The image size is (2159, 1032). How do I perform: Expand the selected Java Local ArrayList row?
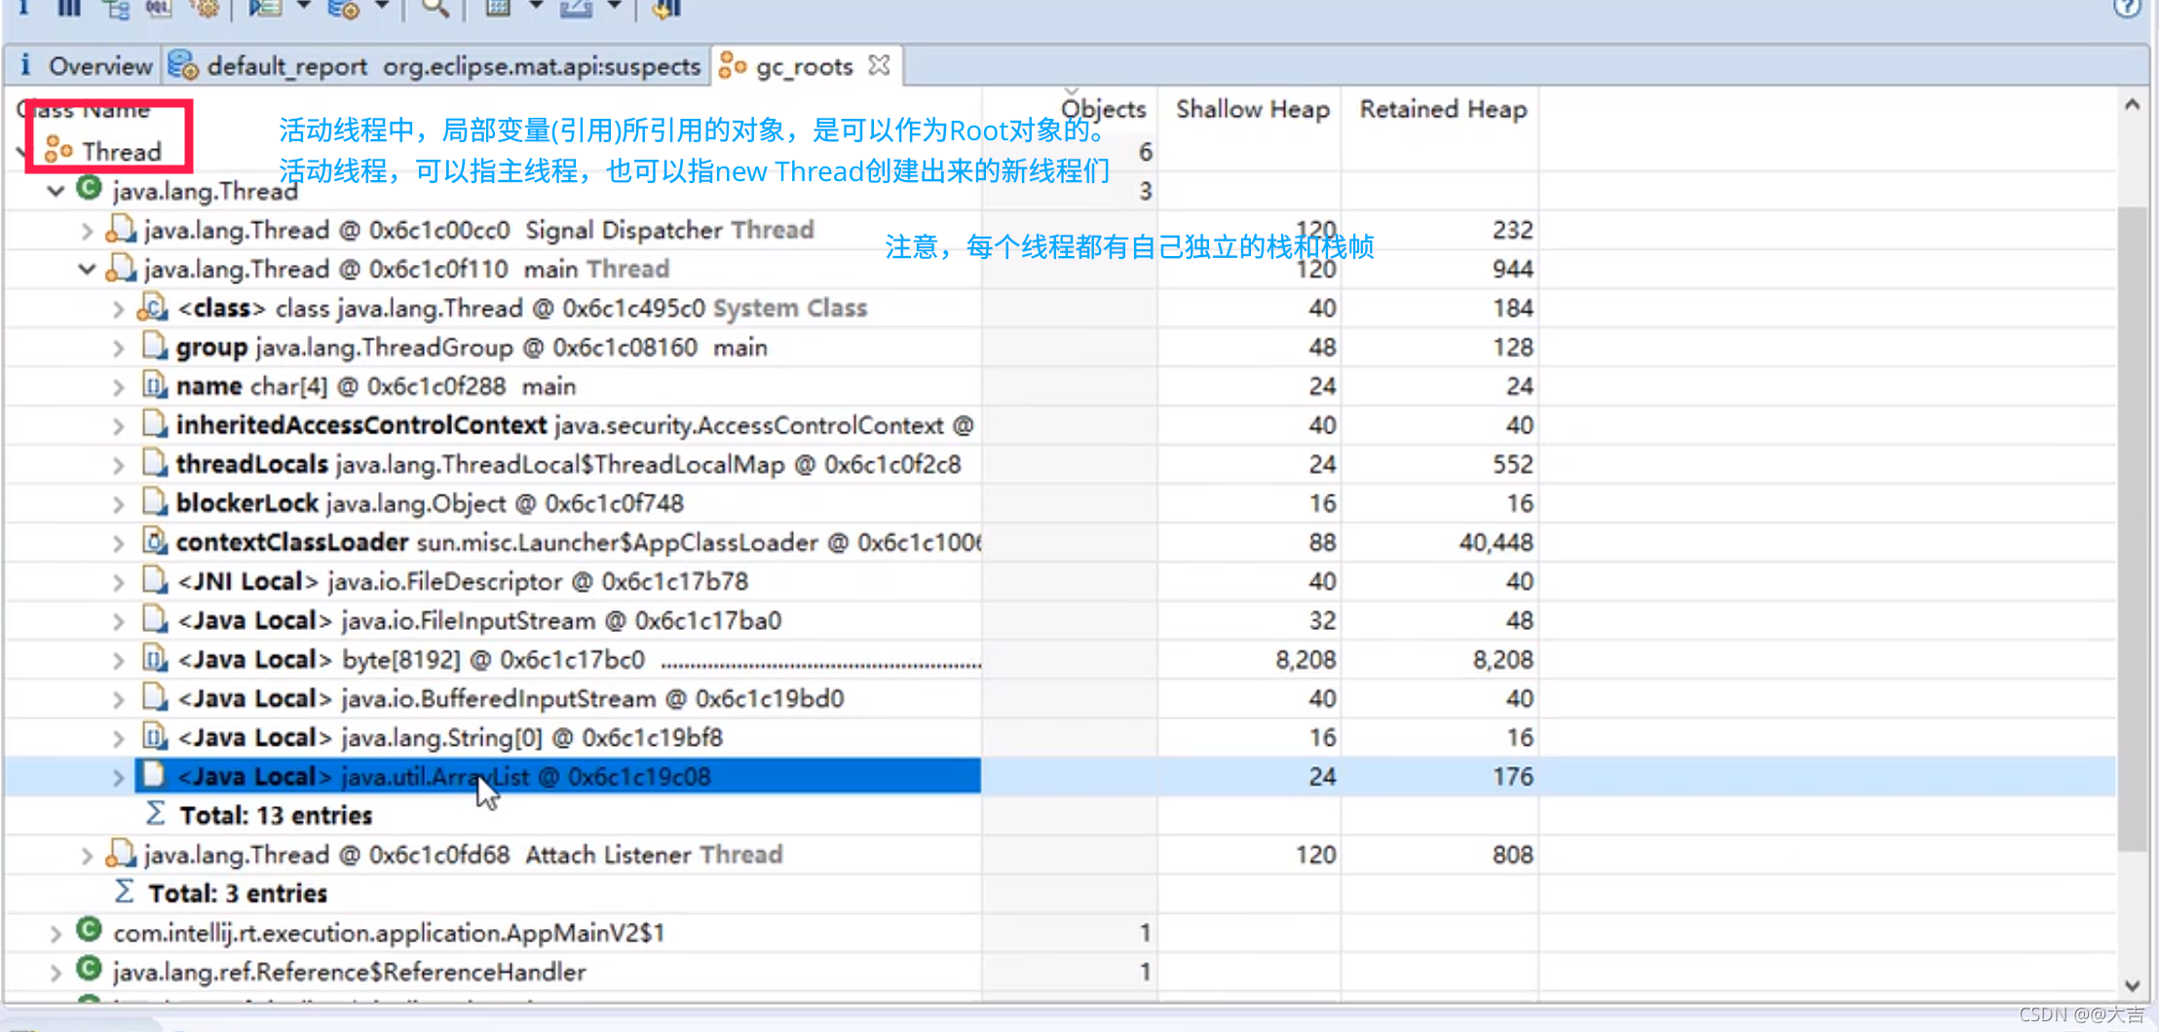pos(118,778)
